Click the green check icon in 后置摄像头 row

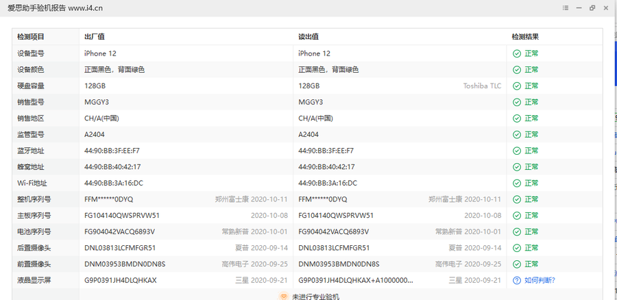(517, 248)
